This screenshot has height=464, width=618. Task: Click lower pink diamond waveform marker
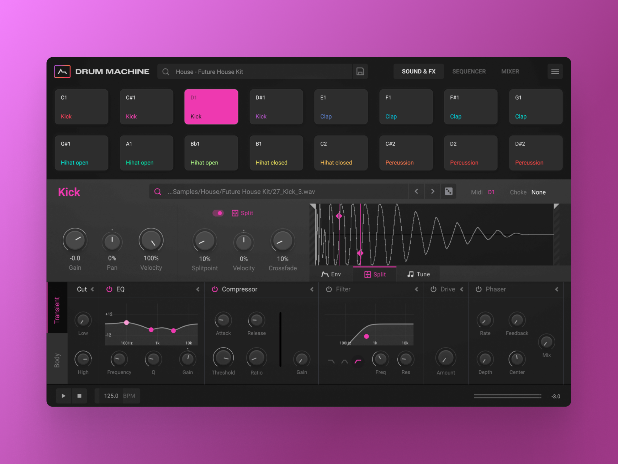pos(360,253)
